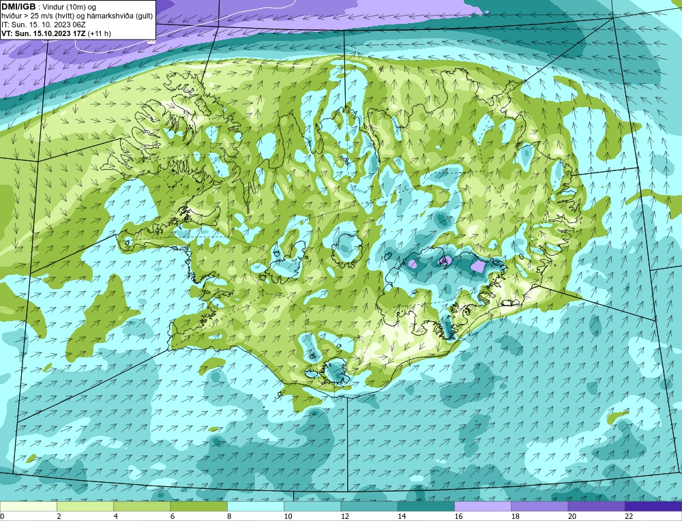Click the legend label '22'
Viewport: 682px width, 521px height.
tap(629, 516)
